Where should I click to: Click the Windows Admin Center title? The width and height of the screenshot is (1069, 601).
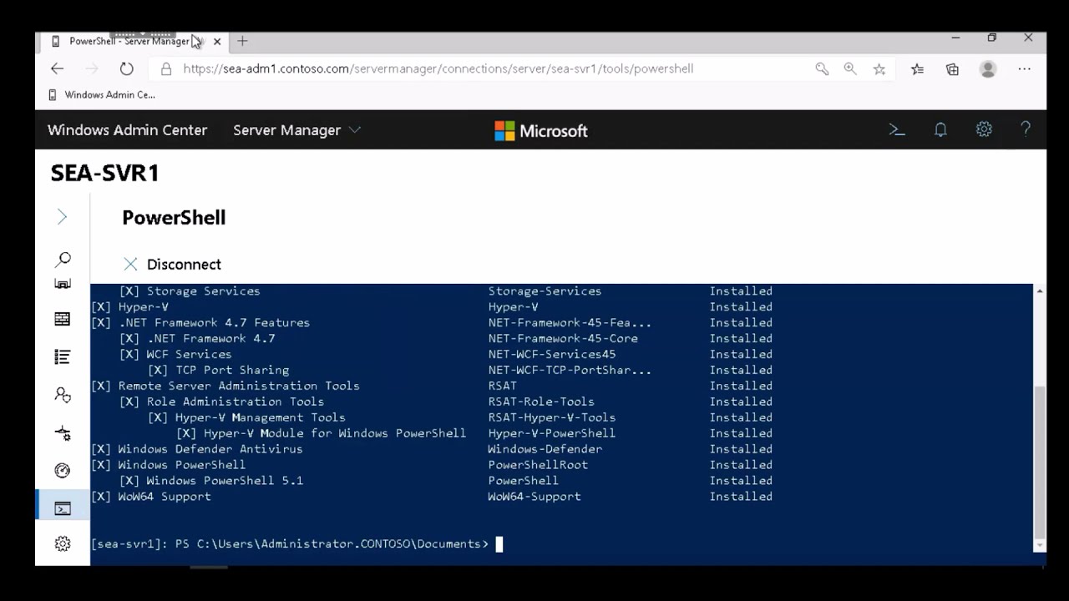[127, 130]
